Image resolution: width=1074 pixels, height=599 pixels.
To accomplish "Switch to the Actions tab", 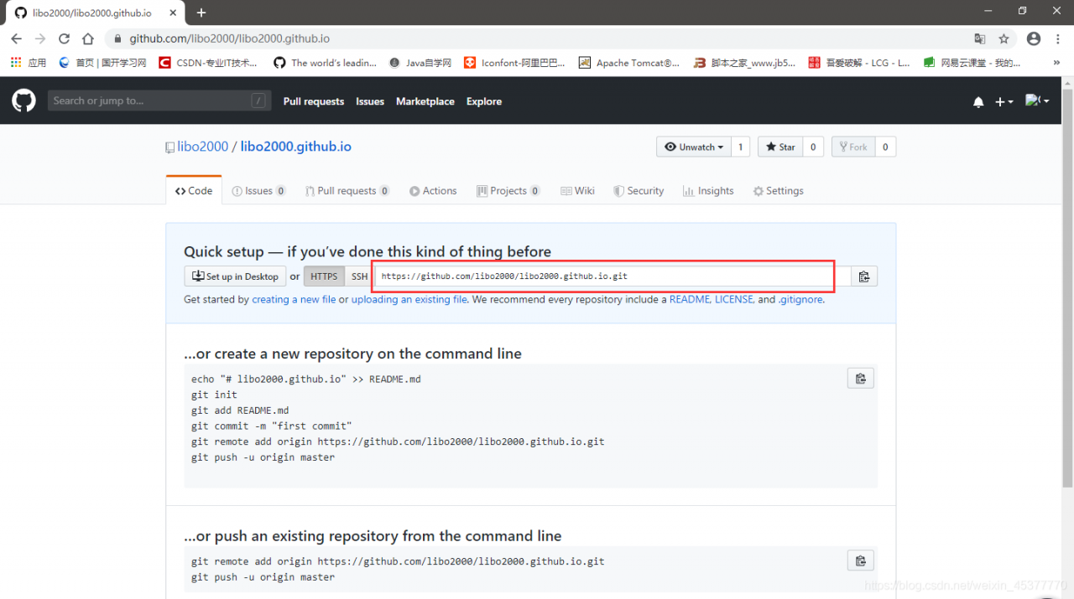I will point(433,191).
